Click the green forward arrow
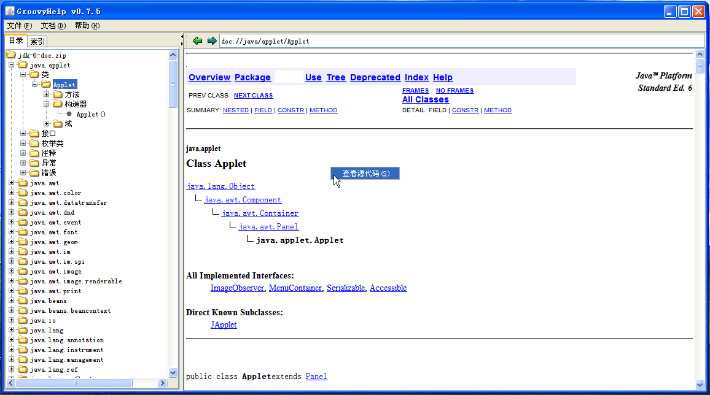 [x=212, y=41]
